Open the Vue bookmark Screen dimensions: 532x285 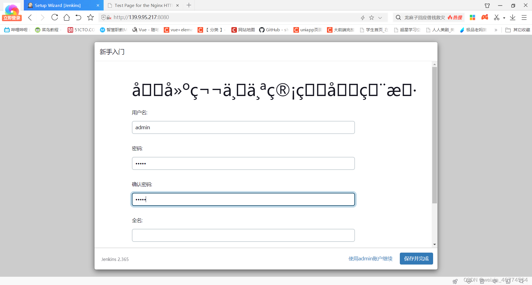[x=145, y=30]
